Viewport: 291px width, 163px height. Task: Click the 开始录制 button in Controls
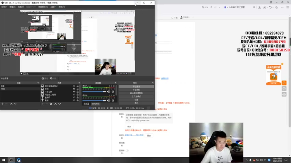coord(136,90)
